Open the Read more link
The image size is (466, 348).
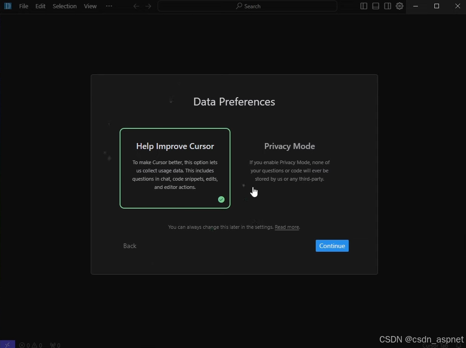click(x=287, y=227)
